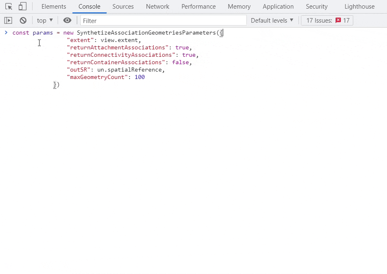The width and height of the screenshot is (387, 274).
Task: Clear the console
Action: pos(23,21)
